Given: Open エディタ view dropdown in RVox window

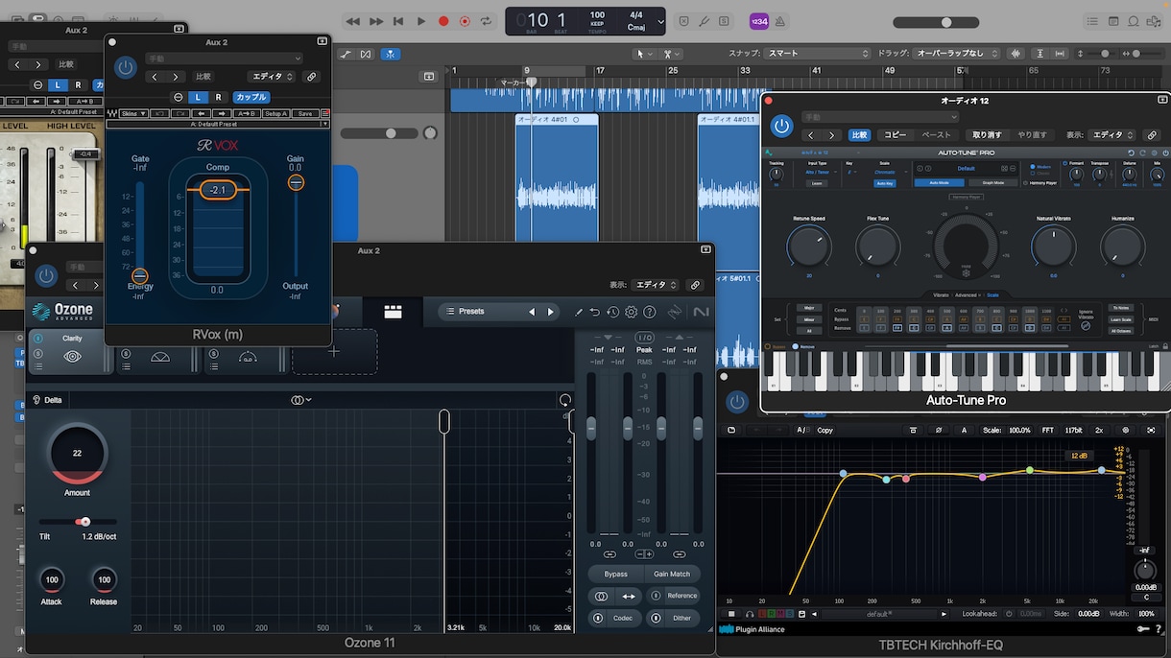Looking at the screenshot, I should (272, 77).
